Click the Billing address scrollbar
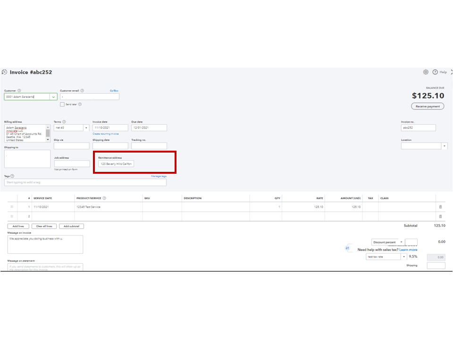This screenshot has width=453, height=339. click(x=48, y=133)
